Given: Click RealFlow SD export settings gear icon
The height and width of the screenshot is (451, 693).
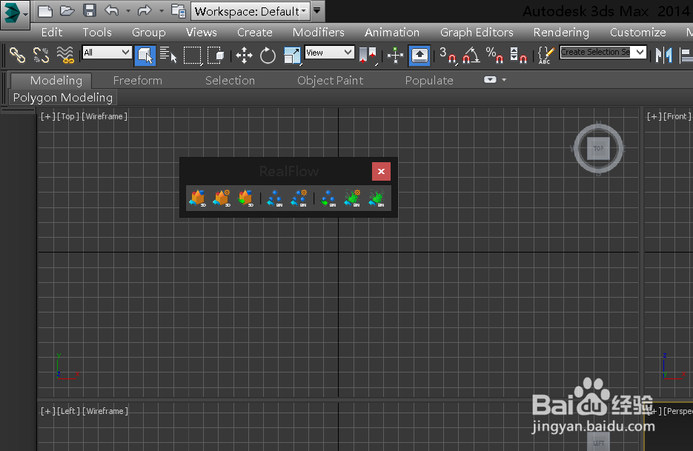Looking at the screenshot, I should 222,198.
